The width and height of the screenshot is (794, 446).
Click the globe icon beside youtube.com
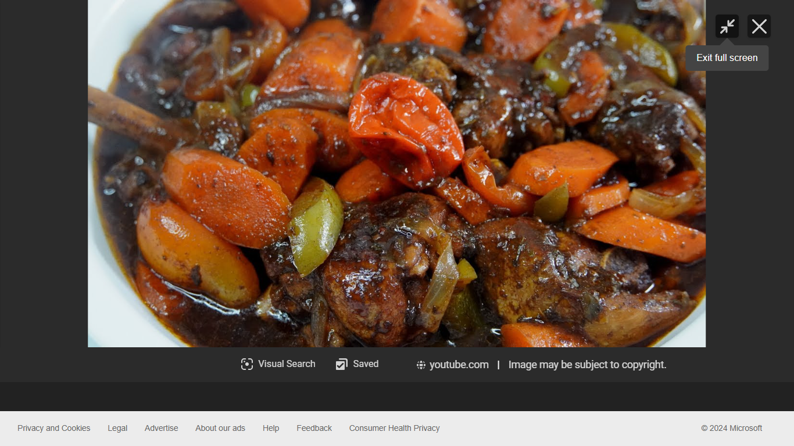[421, 365]
